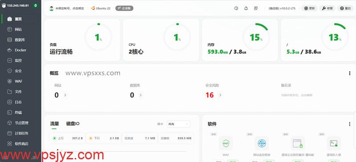Switch to the 磁盘IO tab

point(73,124)
